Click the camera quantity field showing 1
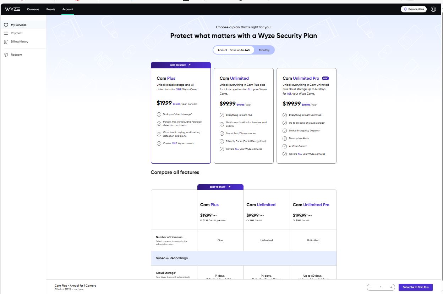Screen dimensions: 443x294 381,287
